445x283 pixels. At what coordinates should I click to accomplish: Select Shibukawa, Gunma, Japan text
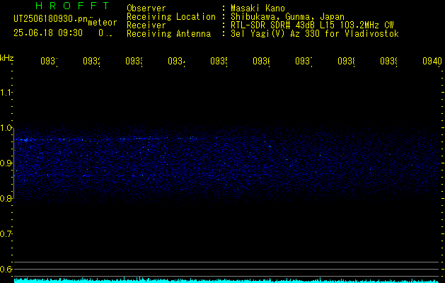coord(287,17)
